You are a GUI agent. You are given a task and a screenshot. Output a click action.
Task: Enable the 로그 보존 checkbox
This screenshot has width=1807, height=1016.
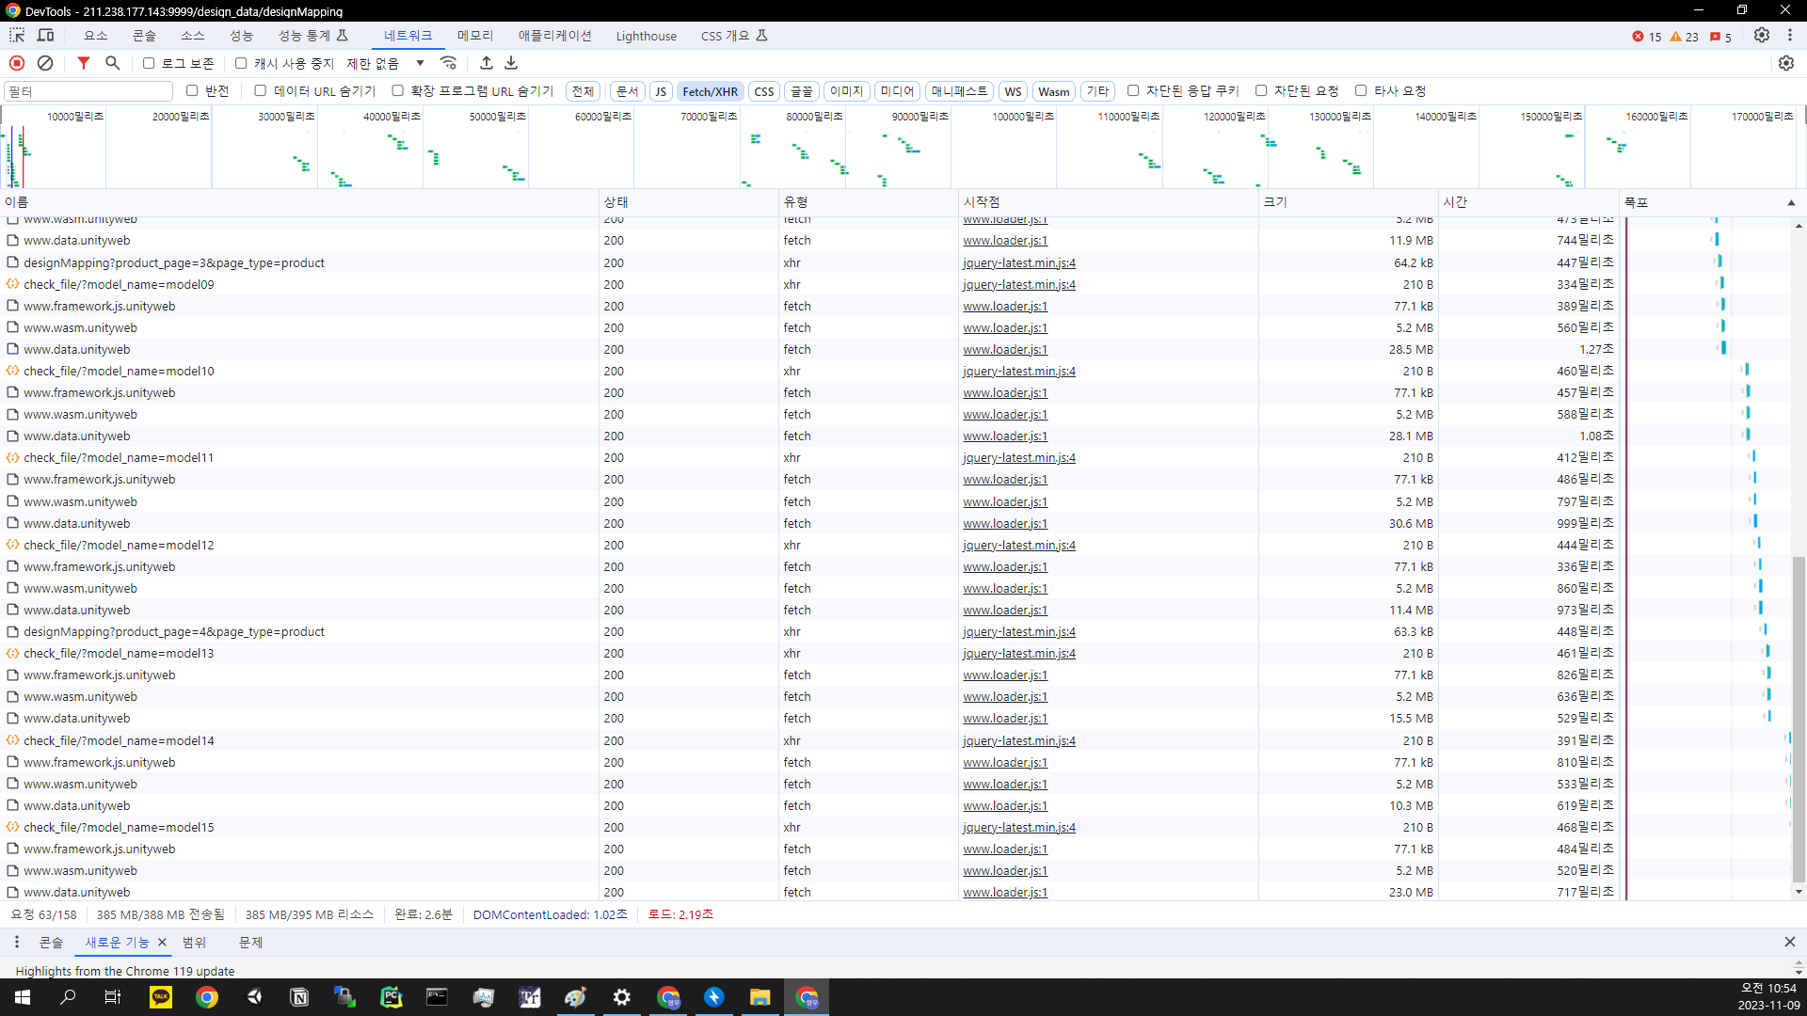pyautogui.click(x=149, y=63)
